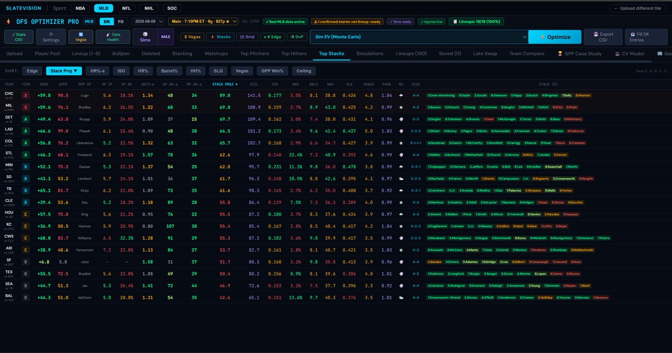
Task: Open the Lineups (150) tab
Action: pos(411,54)
